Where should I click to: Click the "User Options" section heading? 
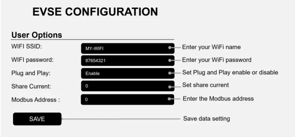[x=37, y=35]
